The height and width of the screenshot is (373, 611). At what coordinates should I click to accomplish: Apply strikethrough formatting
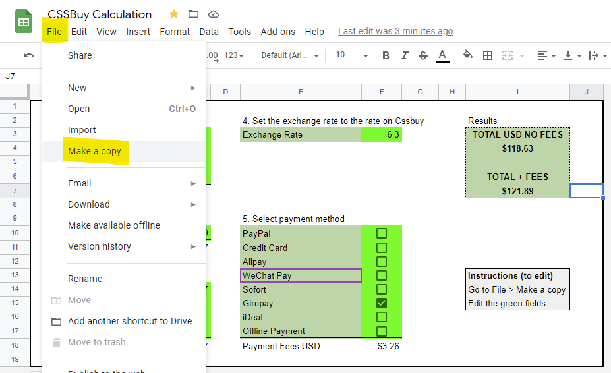pyautogui.click(x=422, y=55)
